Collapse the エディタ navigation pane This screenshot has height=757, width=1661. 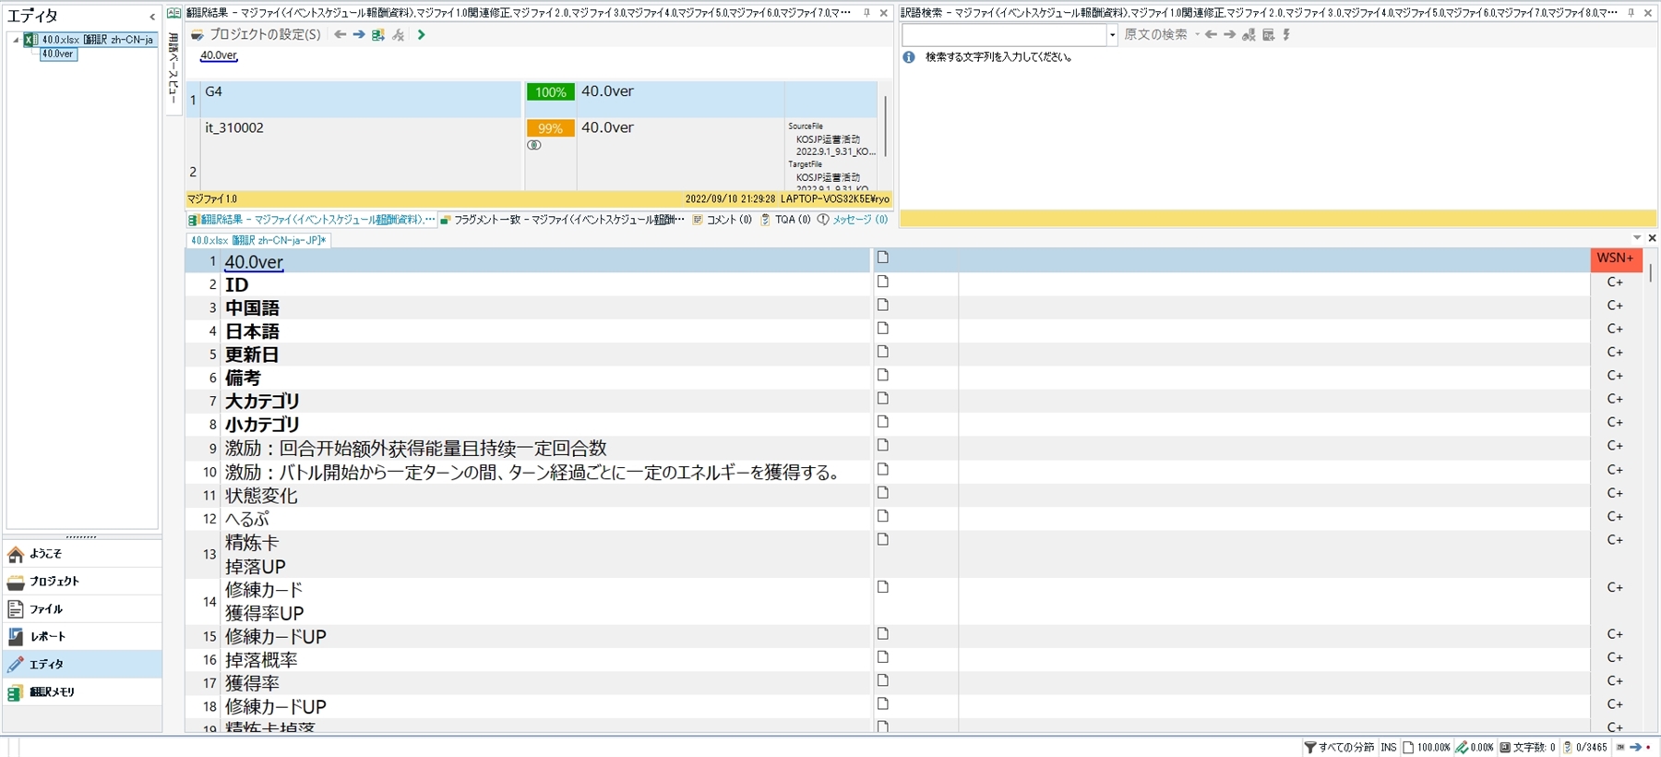(152, 17)
